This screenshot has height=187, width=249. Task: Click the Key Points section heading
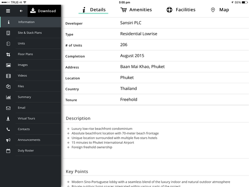point(77,172)
